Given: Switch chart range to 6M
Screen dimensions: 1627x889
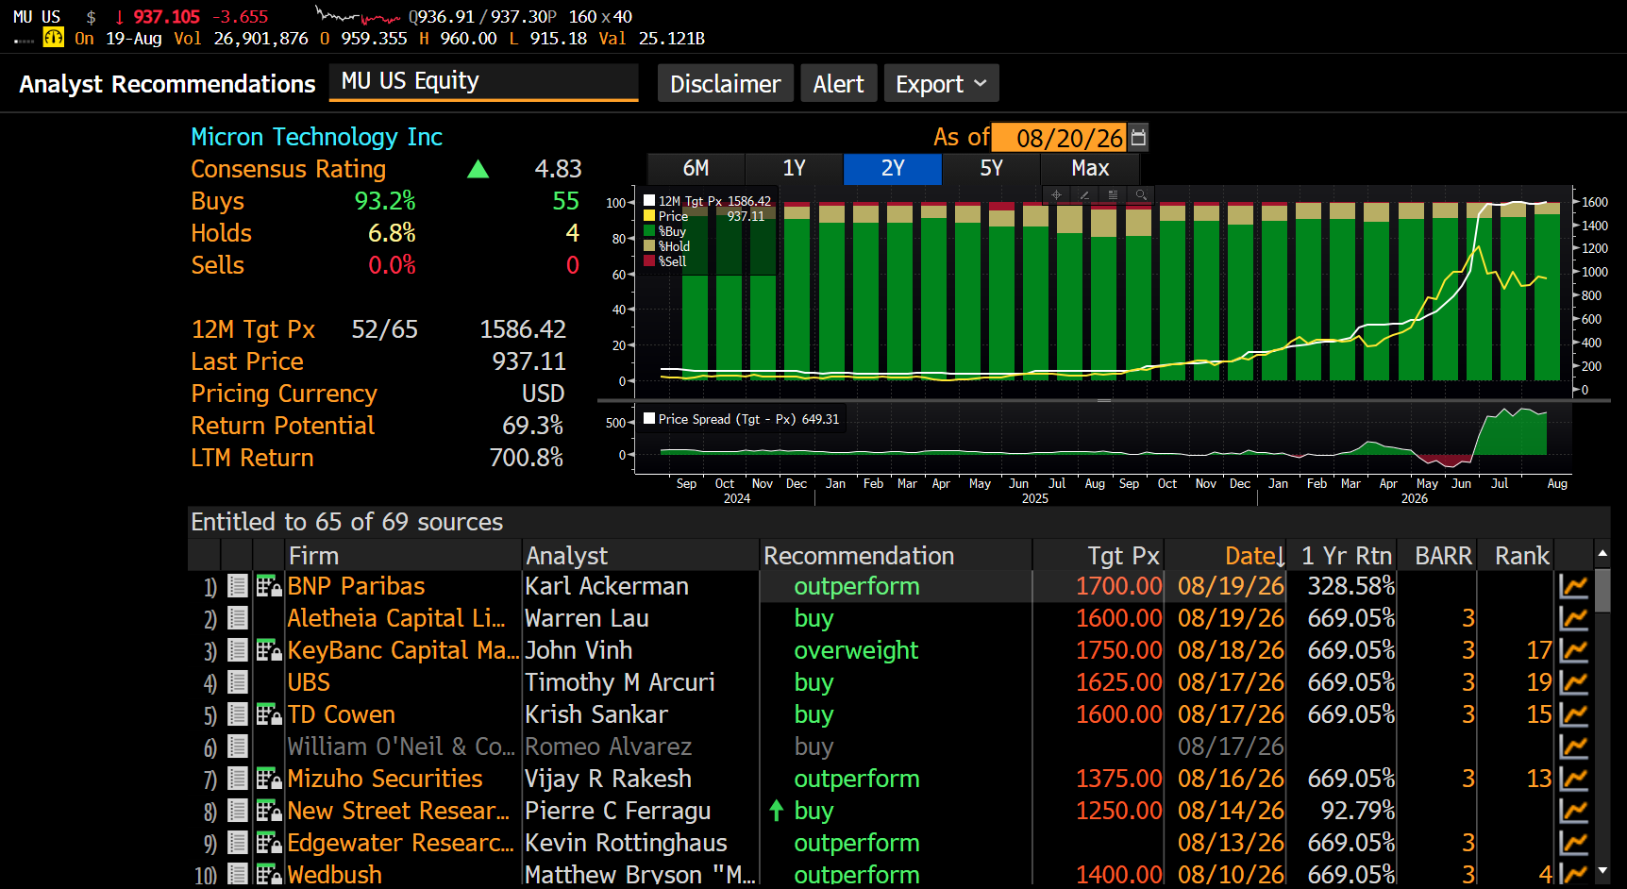Looking at the screenshot, I should coord(696,168).
